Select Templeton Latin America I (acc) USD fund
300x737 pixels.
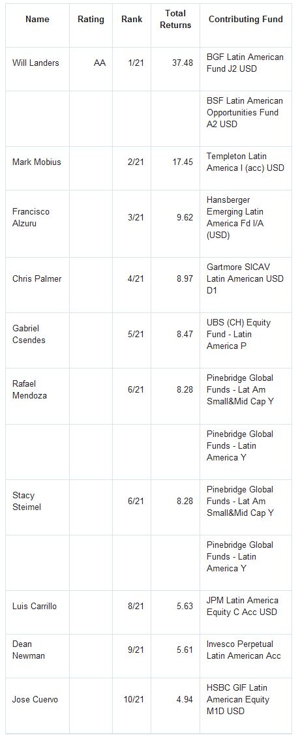click(x=245, y=162)
